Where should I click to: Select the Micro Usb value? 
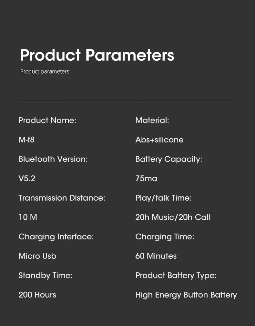[37, 256]
